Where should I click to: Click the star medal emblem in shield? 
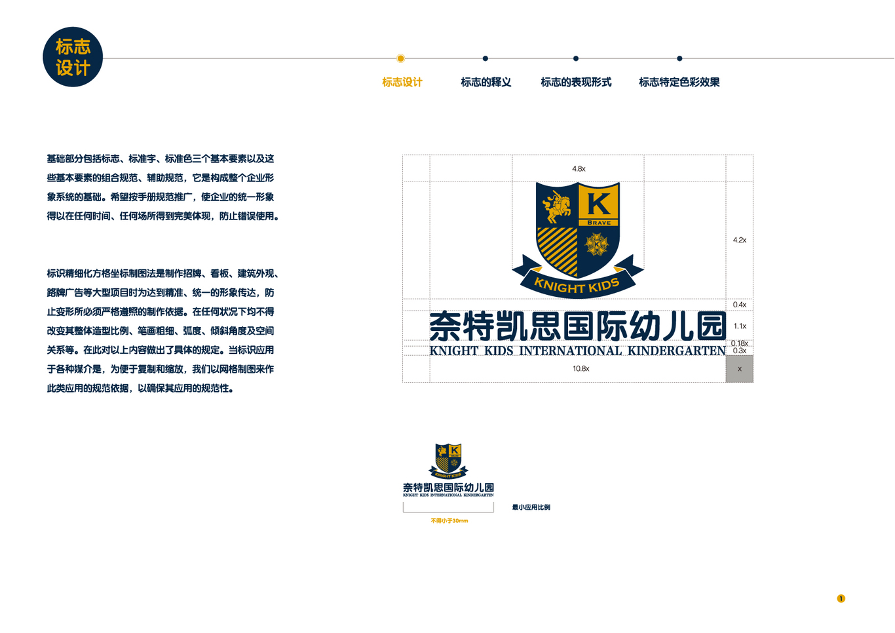coord(596,245)
